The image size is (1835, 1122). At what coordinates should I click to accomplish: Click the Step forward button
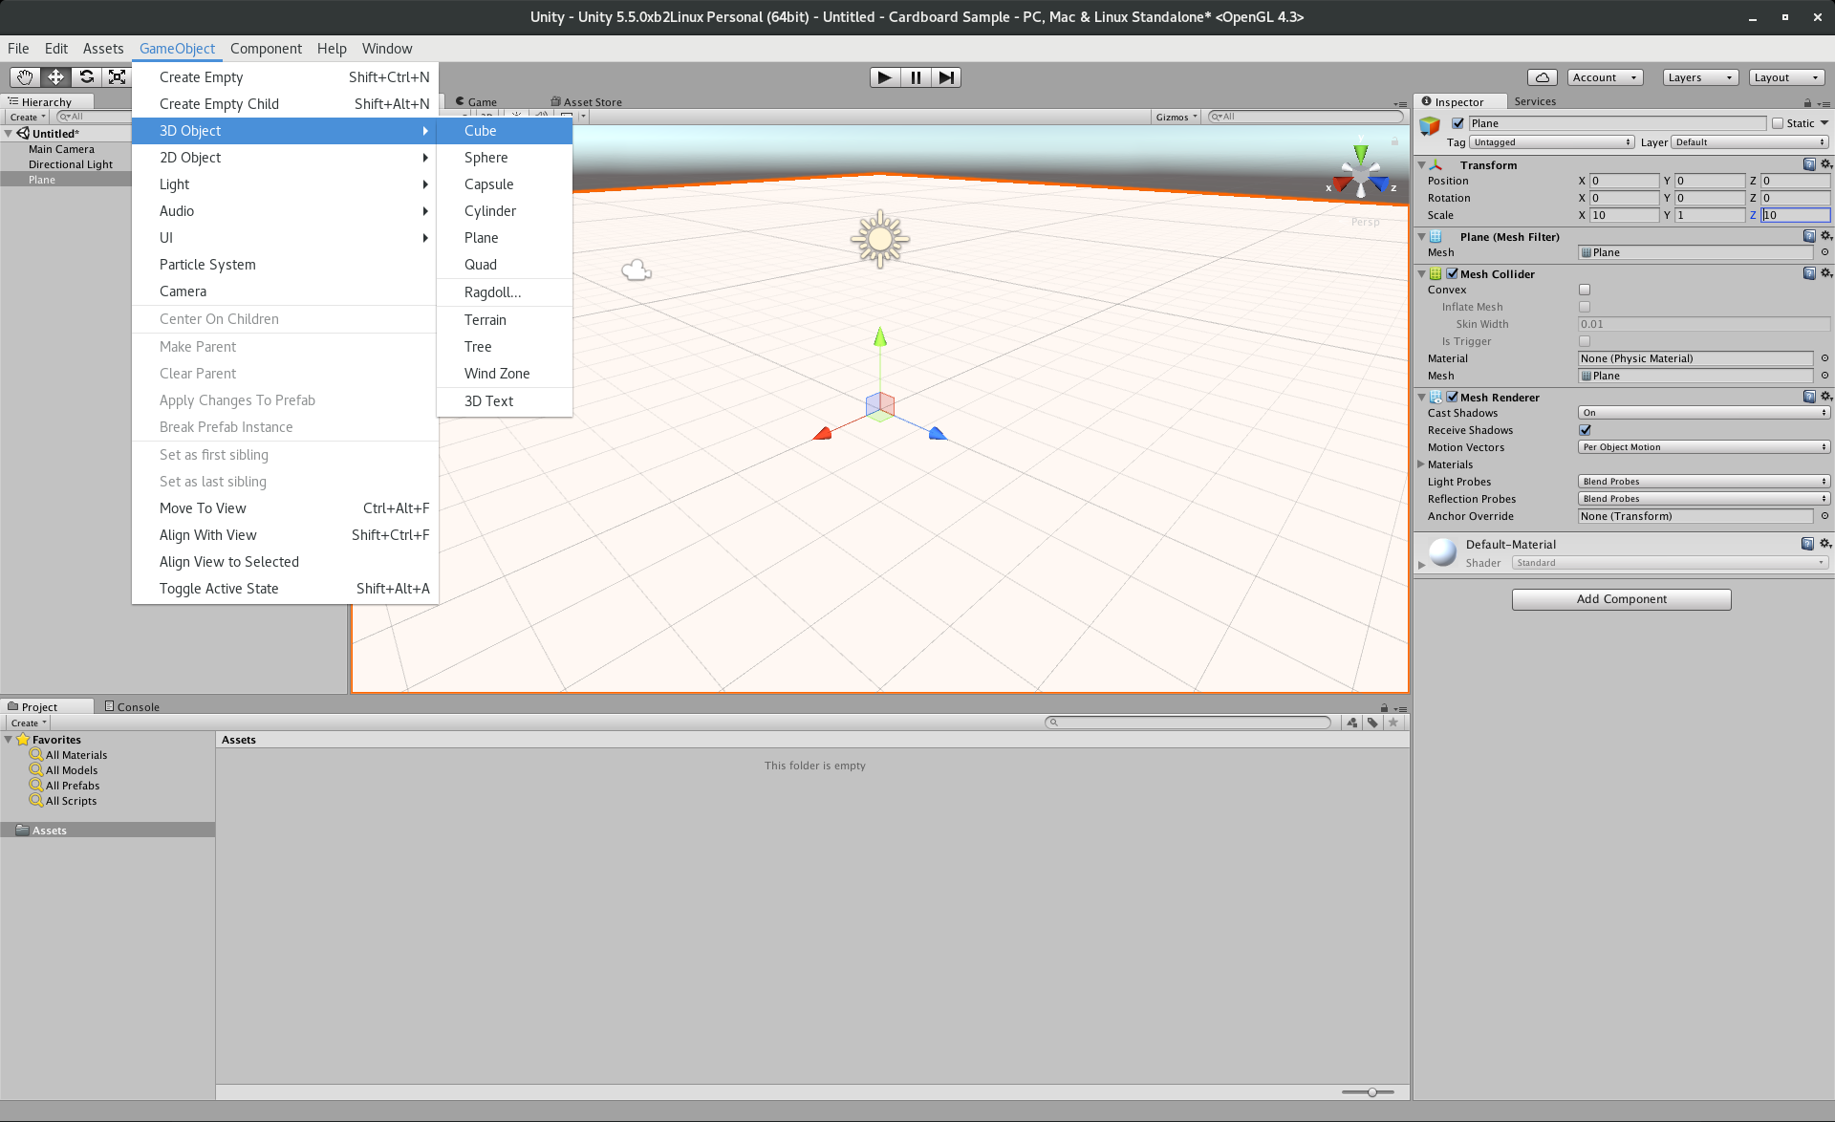pyautogui.click(x=945, y=77)
